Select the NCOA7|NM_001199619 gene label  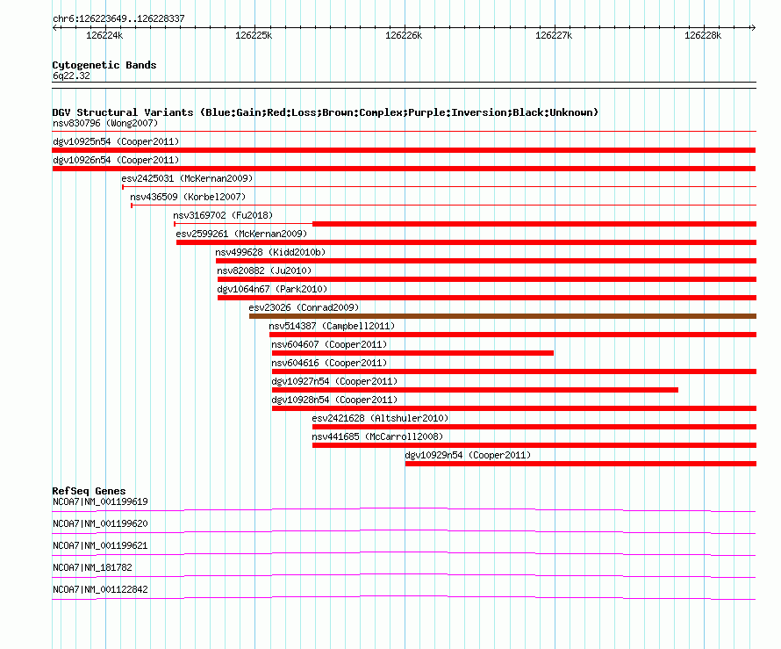pyautogui.click(x=100, y=502)
